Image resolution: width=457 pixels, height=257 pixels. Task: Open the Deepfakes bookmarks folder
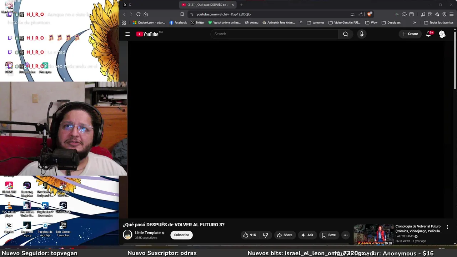coord(391,22)
